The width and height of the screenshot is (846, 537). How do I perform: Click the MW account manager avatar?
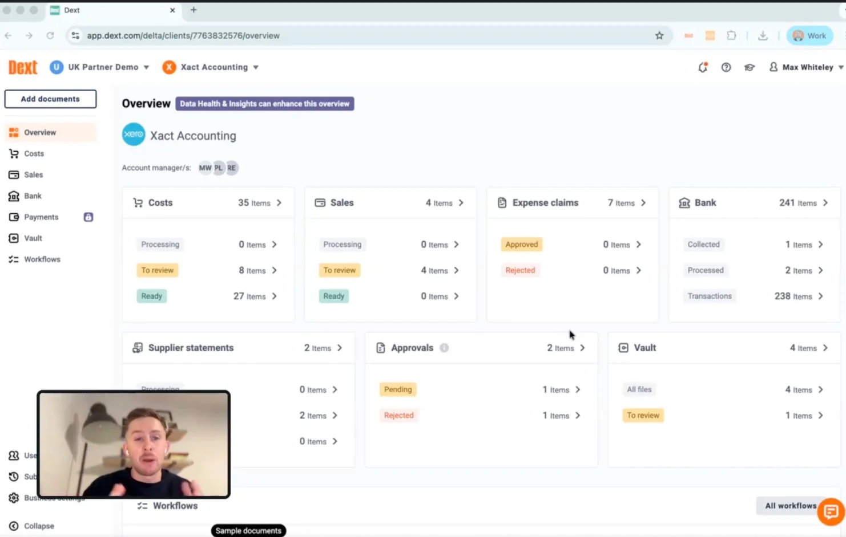[205, 168]
